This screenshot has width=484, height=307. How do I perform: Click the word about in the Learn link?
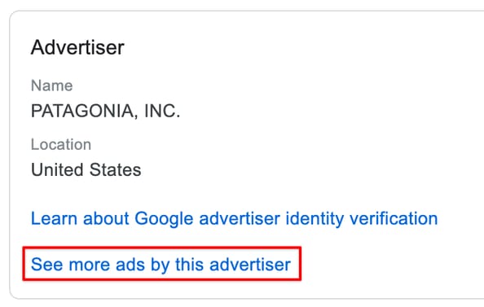(106, 218)
